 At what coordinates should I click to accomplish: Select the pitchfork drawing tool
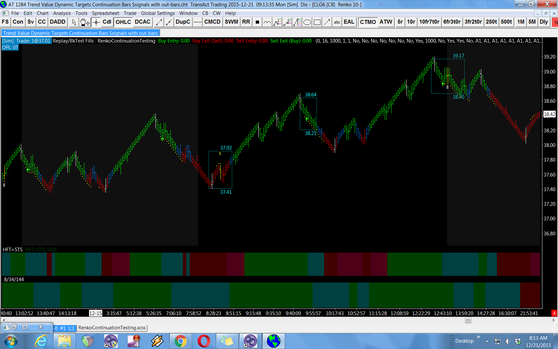tap(297, 22)
